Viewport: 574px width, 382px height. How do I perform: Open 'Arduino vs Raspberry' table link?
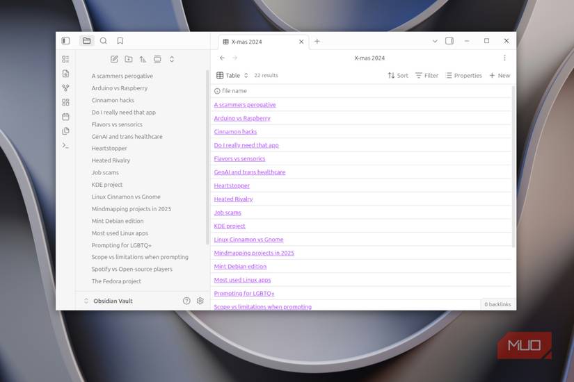coord(242,119)
